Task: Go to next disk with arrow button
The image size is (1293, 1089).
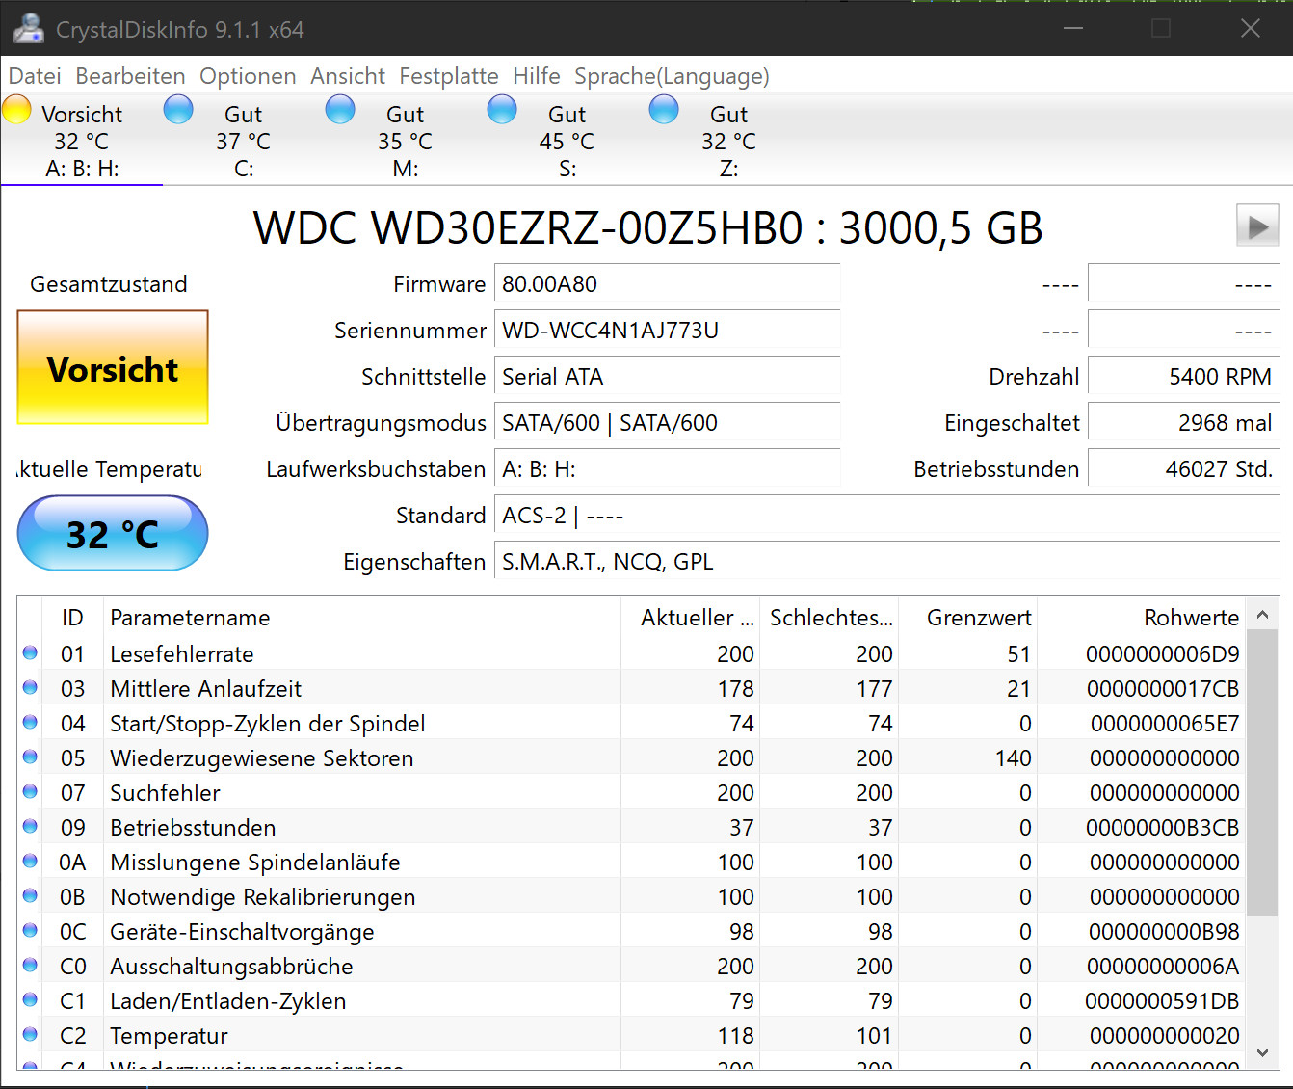Action: coord(1257,226)
